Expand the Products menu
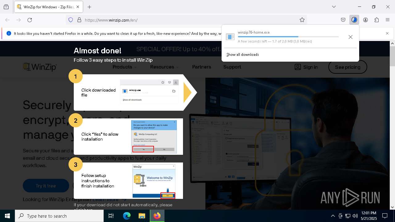Image resolution: width=395 pixels, height=222 pixels. (125, 67)
